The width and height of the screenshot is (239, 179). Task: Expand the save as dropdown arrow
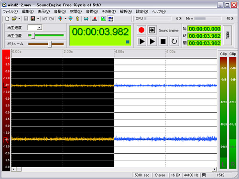click(x=38, y=19)
